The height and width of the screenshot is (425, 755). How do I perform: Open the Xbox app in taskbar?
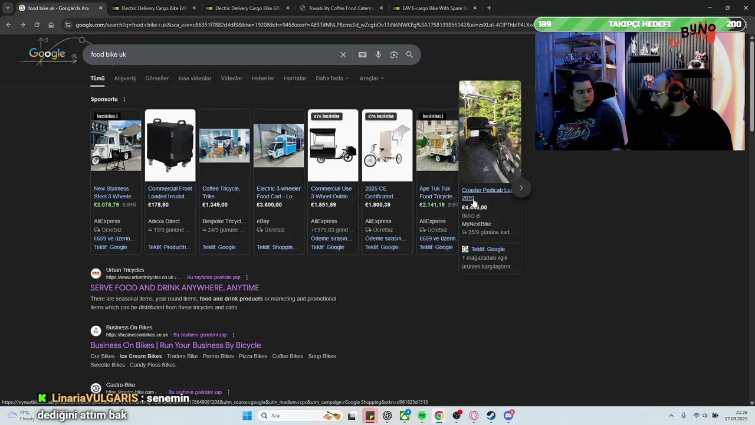(405, 416)
